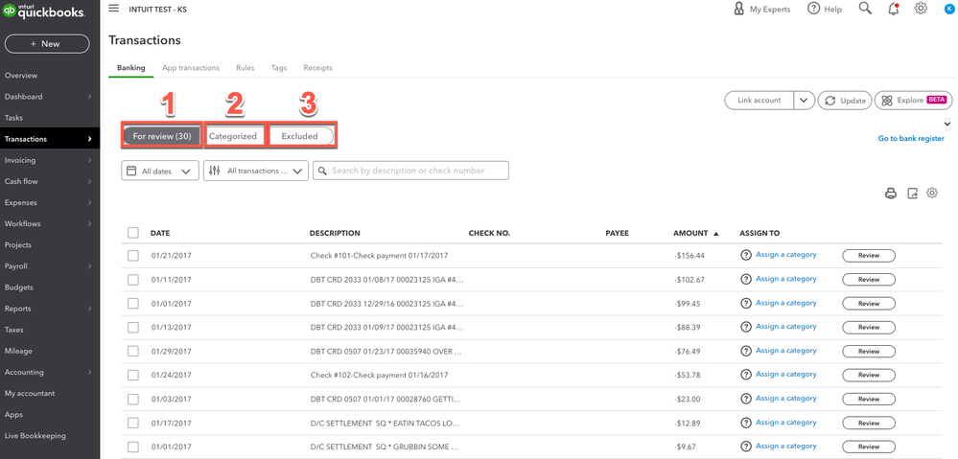
Task: Check the 01/03/2017 transaction row
Action: point(133,399)
